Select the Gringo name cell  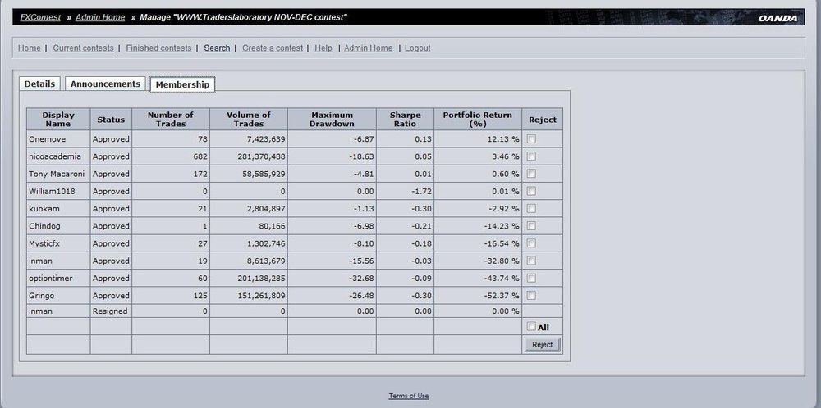[58, 295]
